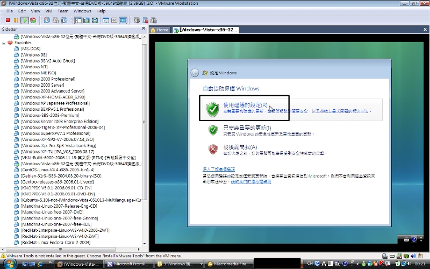Viewport: 430px width, 269px height.
Task: Click the orange Suspend toolbar button
Action: point(16,20)
